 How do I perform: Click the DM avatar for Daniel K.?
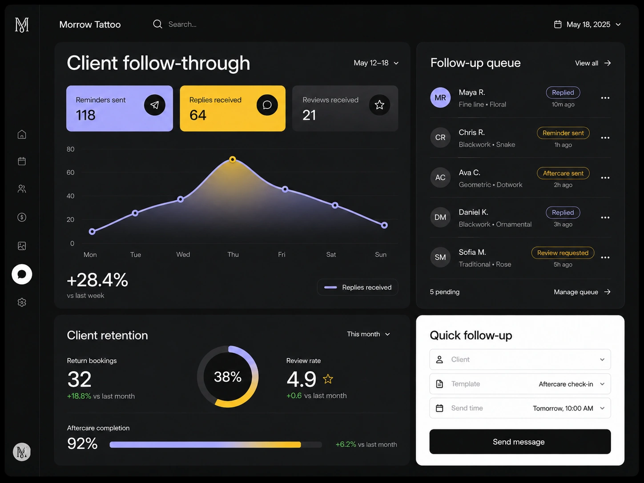(x=440, y=217)
